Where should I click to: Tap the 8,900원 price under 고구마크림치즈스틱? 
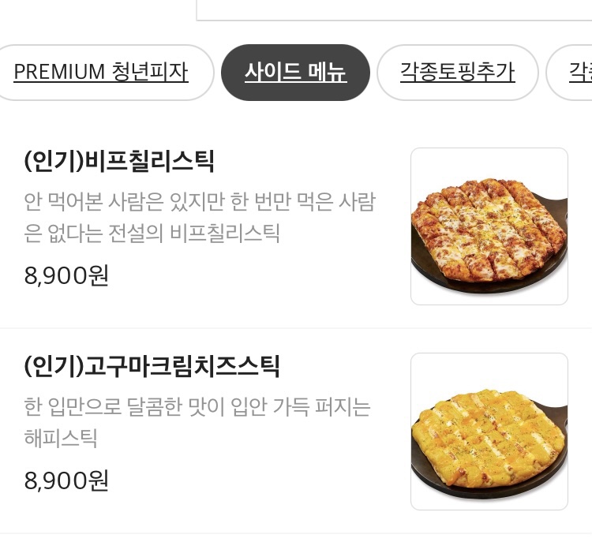pyautogui.click(x=66, y=480)
